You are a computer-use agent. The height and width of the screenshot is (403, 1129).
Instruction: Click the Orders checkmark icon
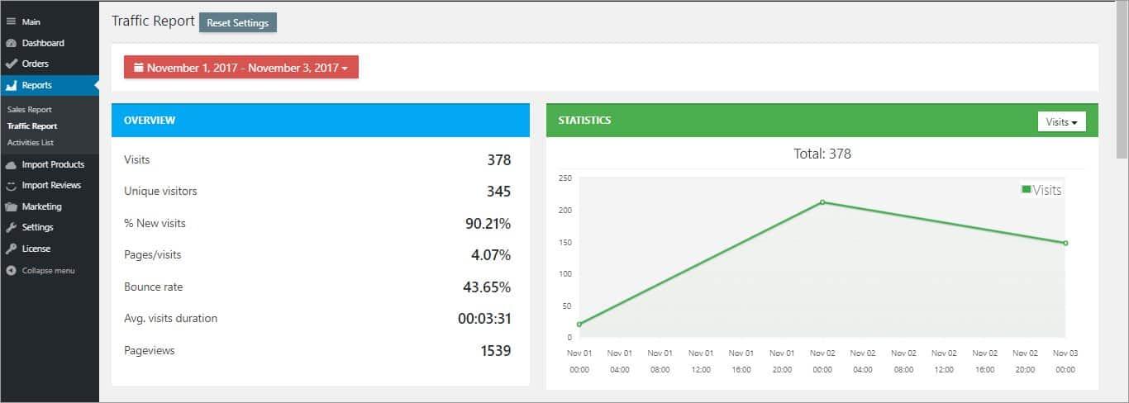click(x=12, y=64)
